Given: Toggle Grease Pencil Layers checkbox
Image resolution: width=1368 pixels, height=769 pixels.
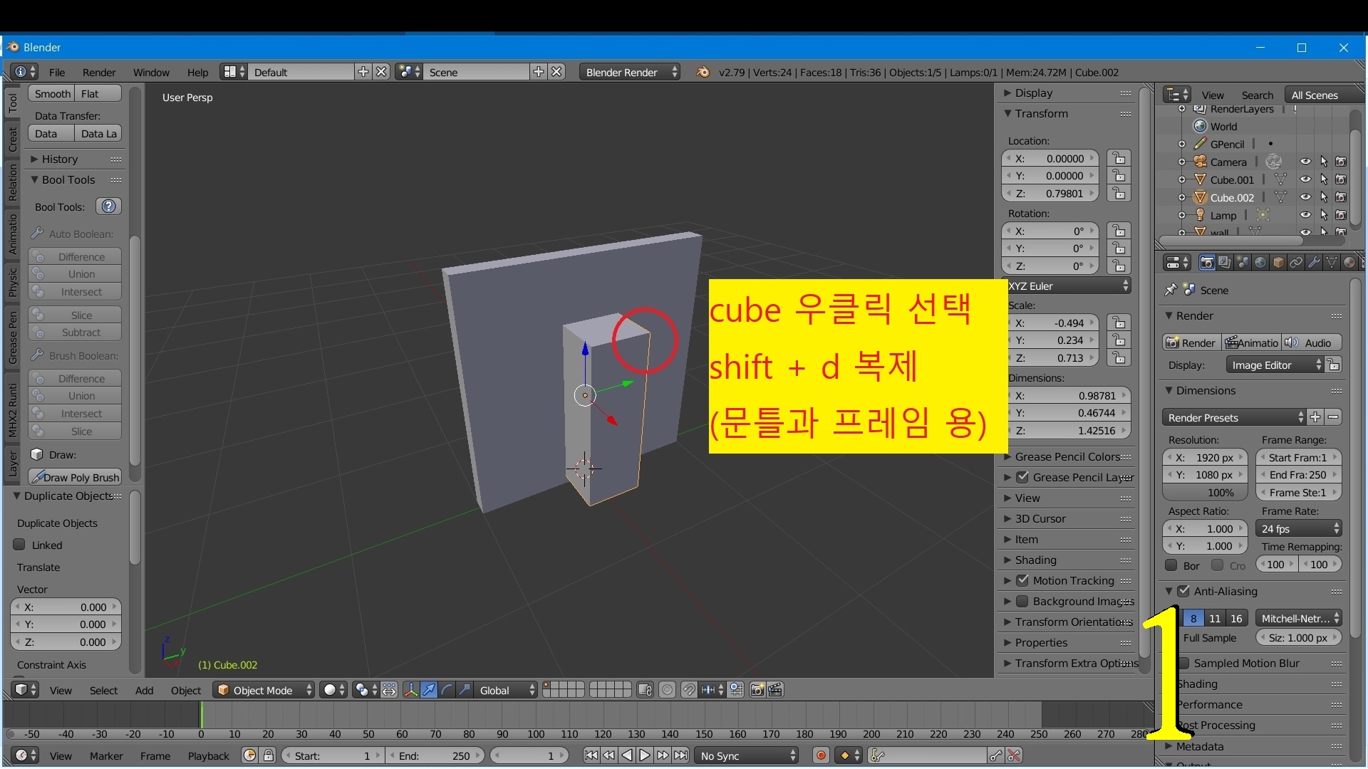Looking at the screenshot, I should tap(1022, 477).
